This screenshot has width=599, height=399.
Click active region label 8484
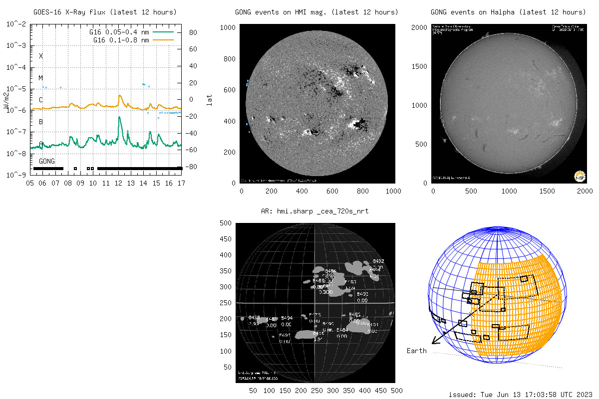click(342, 330)
